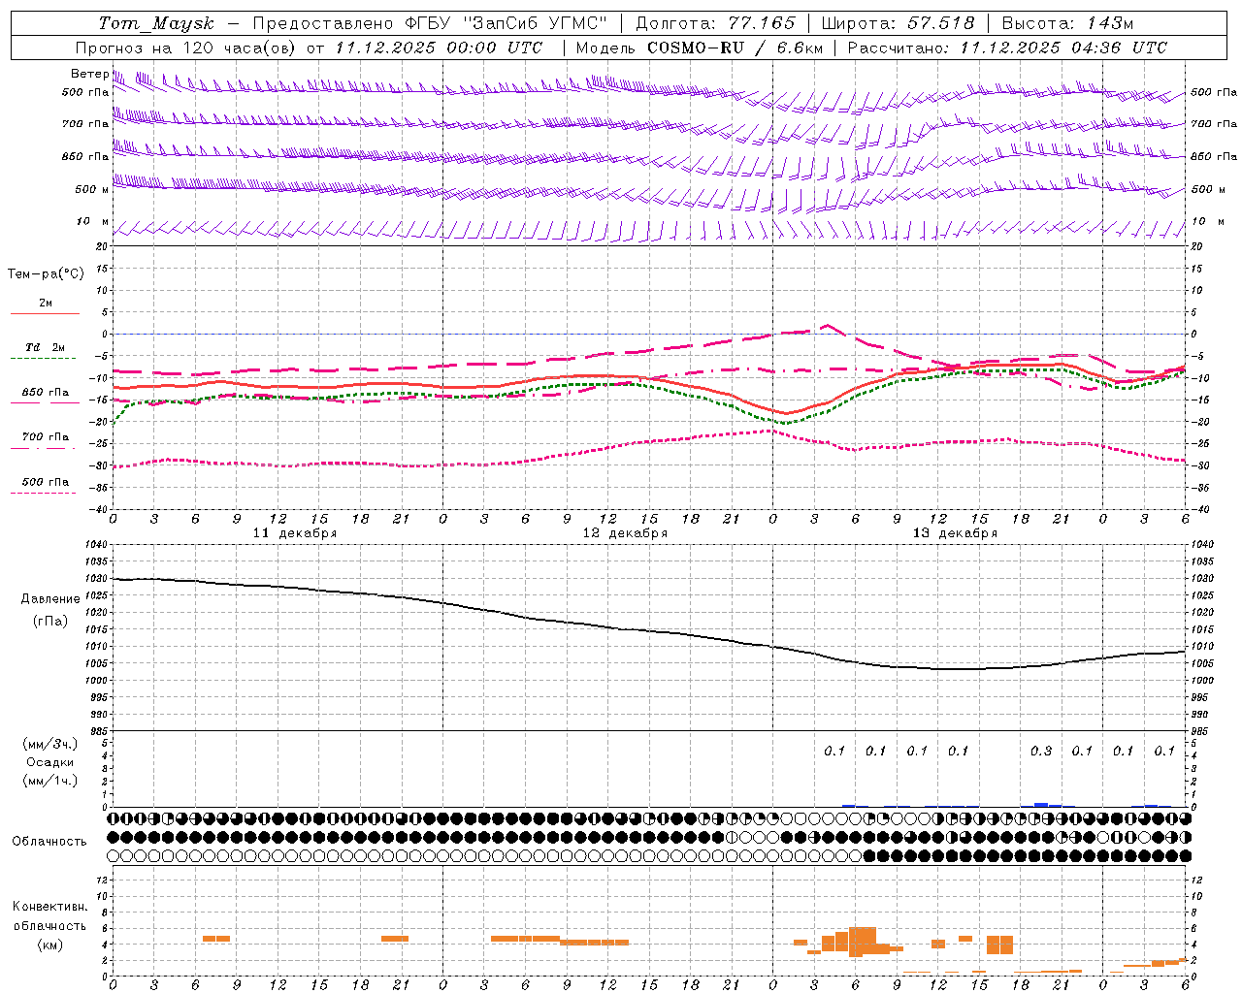Screen dimensions: 1242x993
Task: Click the 700 гПа wind level label on right
Action: tap(1214, 124)
